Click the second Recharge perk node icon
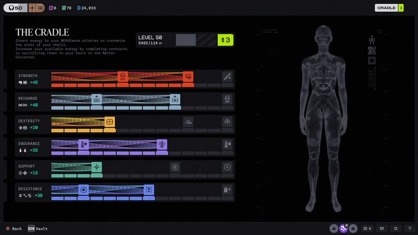Image resolution: width=418 pixels, height=235 pixels. click(x=175, y=99)
